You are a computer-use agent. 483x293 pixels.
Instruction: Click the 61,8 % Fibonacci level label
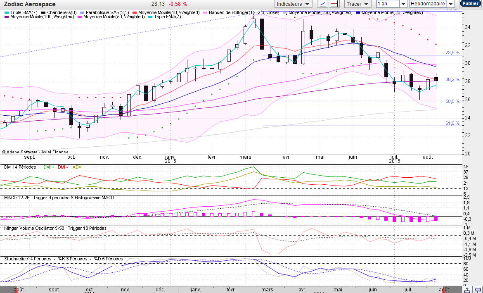point(452,124)
